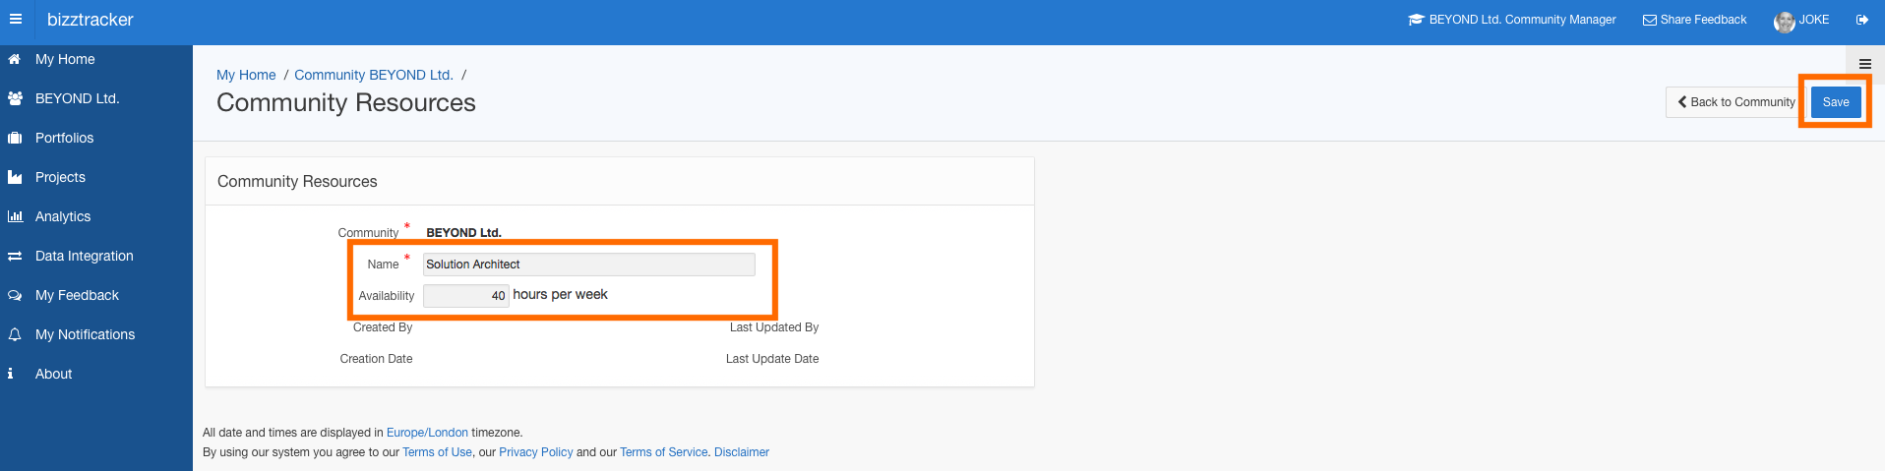Click the JOKE user avatar

pos(1784,22)
